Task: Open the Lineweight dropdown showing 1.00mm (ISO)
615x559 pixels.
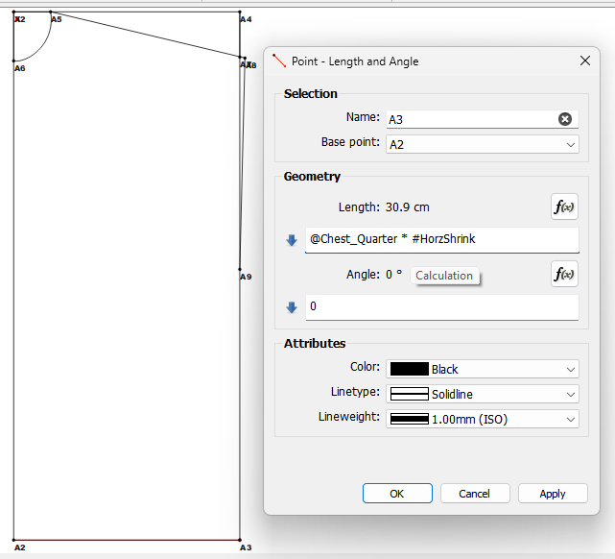Action: tap(482, 419)
